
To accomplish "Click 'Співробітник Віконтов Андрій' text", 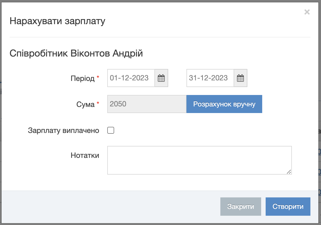I will [76, 53].
